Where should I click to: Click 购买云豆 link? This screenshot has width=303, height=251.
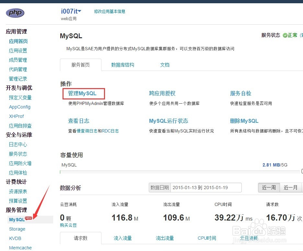[x=68, y=225]
